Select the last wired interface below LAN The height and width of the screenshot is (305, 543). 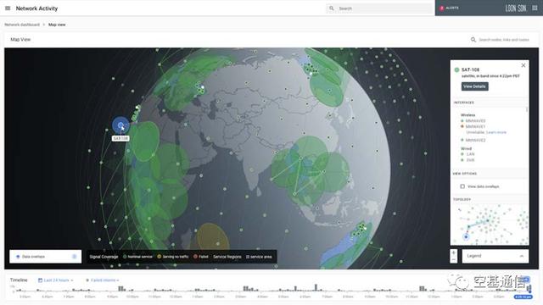coord(467,160)
